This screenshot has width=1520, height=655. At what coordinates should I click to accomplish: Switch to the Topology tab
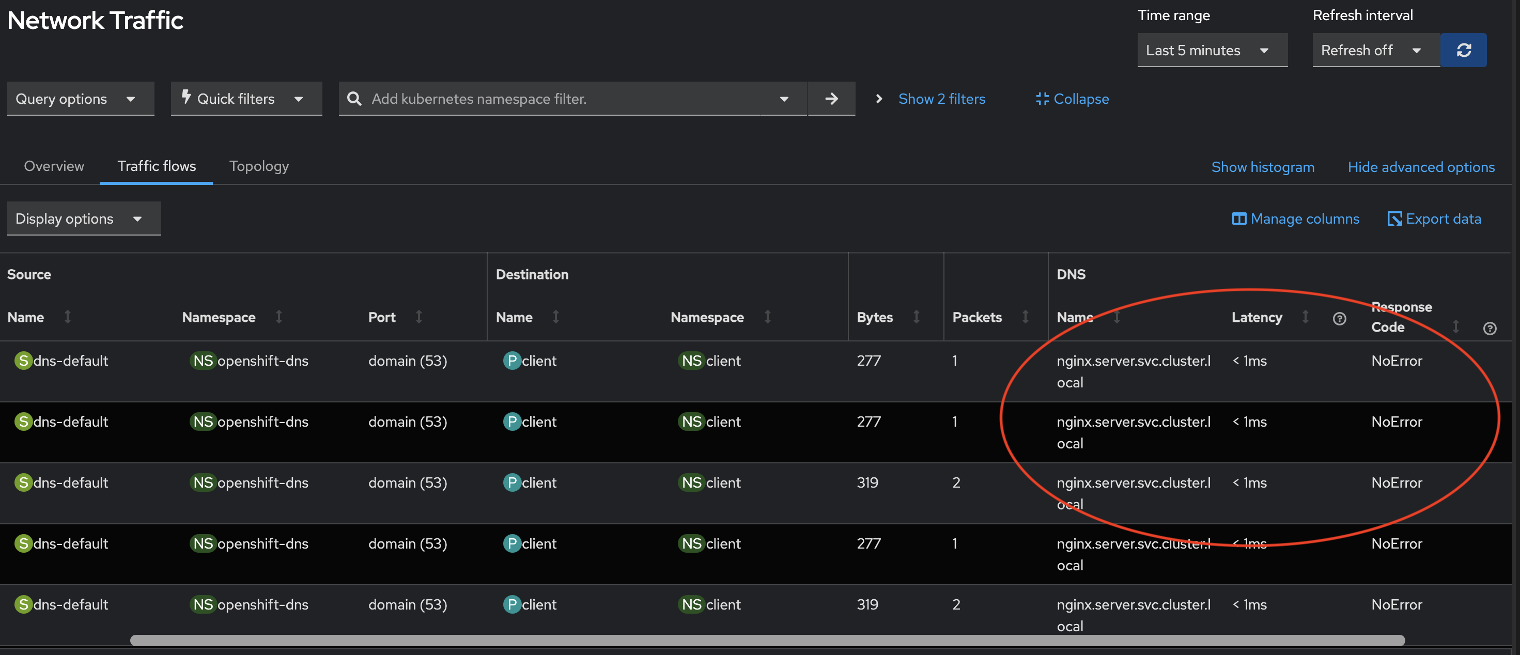click(x=258, y=166)
